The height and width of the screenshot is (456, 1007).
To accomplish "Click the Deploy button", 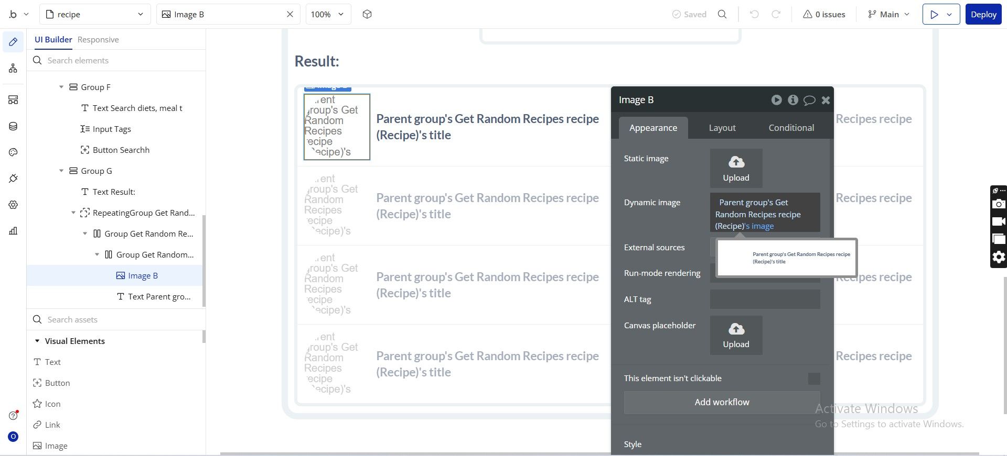I will click(983, 14).
